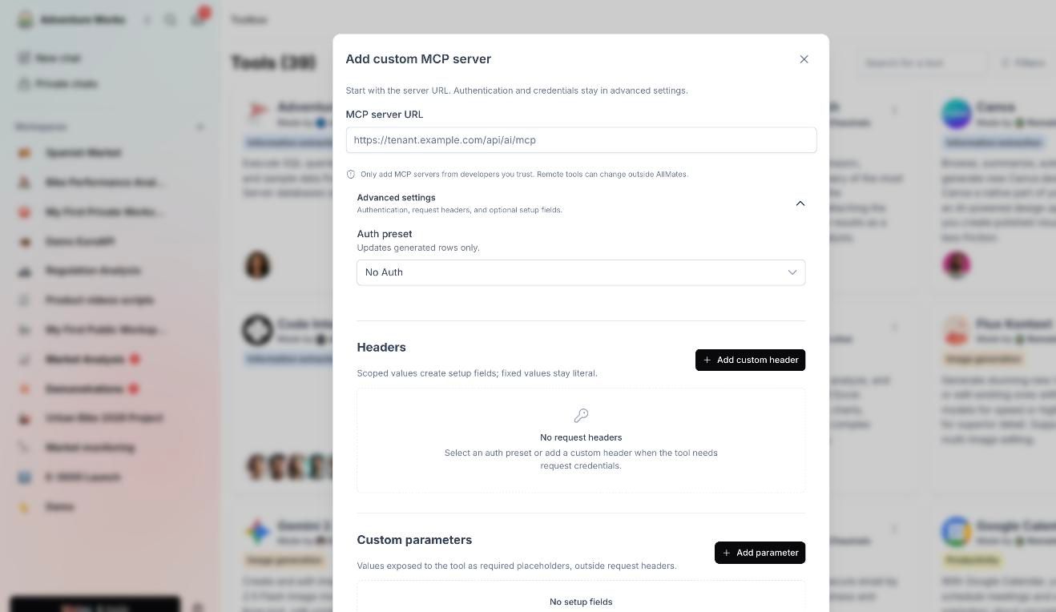The width and height of the screenshot is (1056, 612).
Task: Click the plus icon in Add custom header
Action: click(707, 360)
